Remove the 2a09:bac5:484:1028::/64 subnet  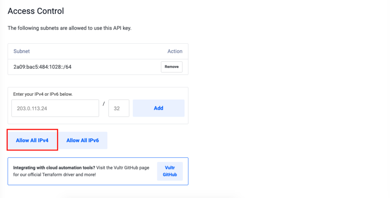click(172, 67)
